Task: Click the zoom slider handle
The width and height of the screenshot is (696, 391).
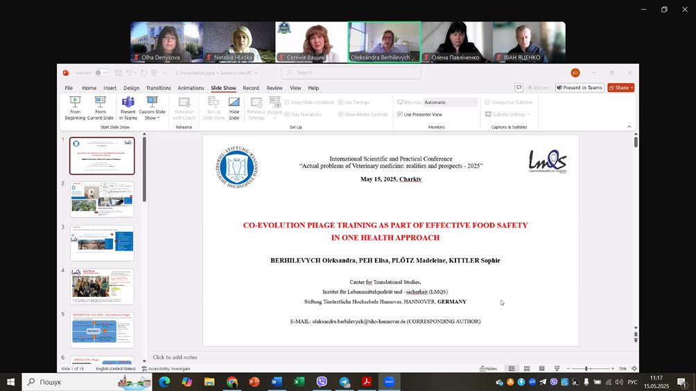Action: tap(586, 368)
